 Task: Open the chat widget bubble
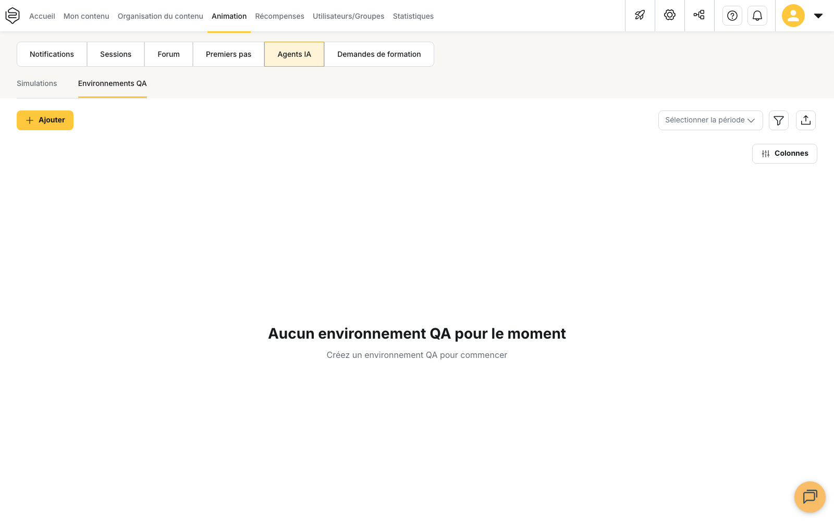(x=810, y=497)
